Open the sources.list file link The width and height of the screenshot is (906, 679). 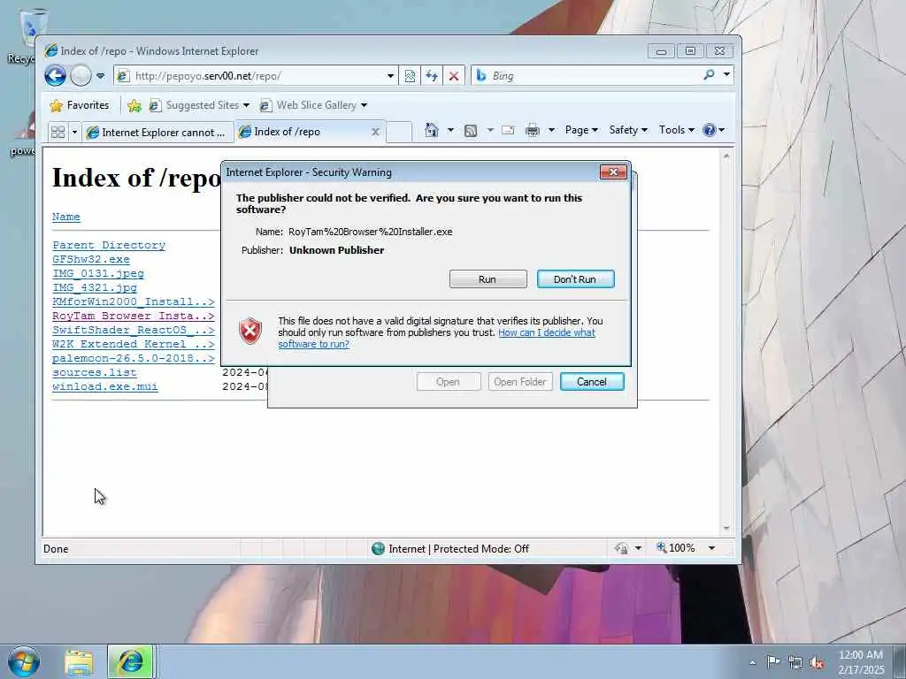(94, 372)
